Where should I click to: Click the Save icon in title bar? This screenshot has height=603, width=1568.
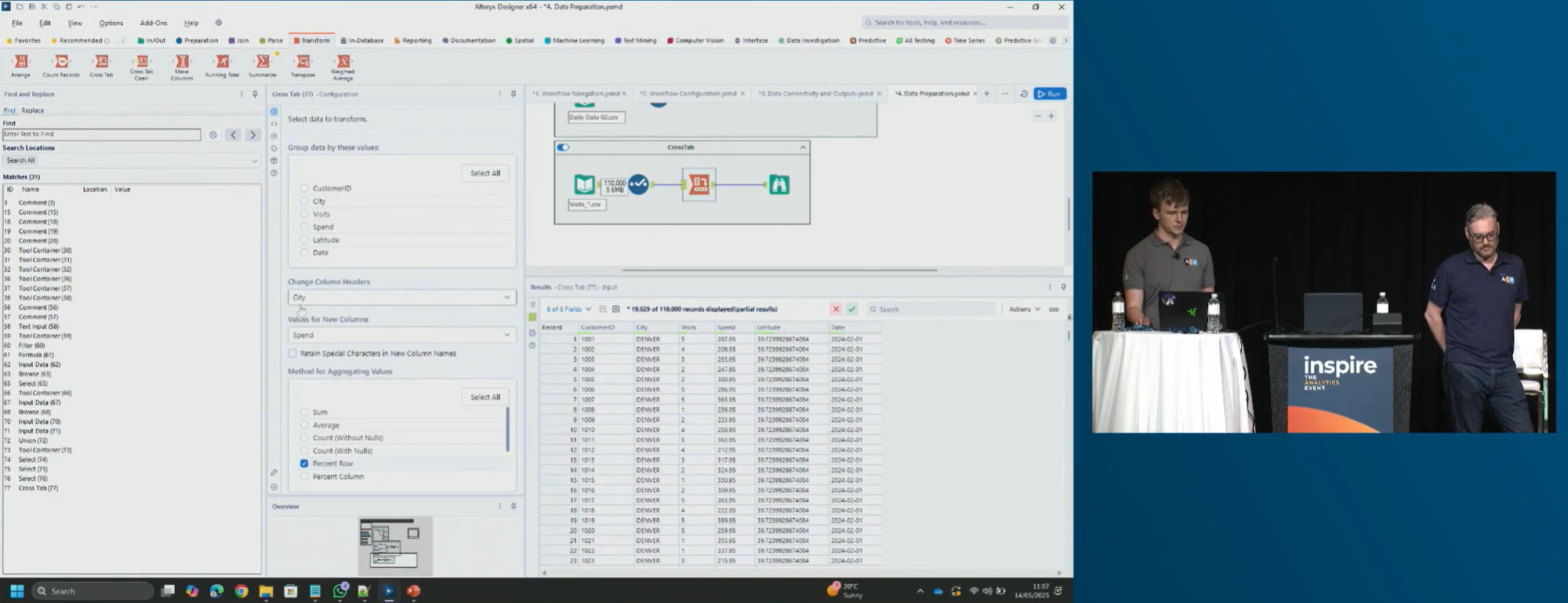point(31,6)
